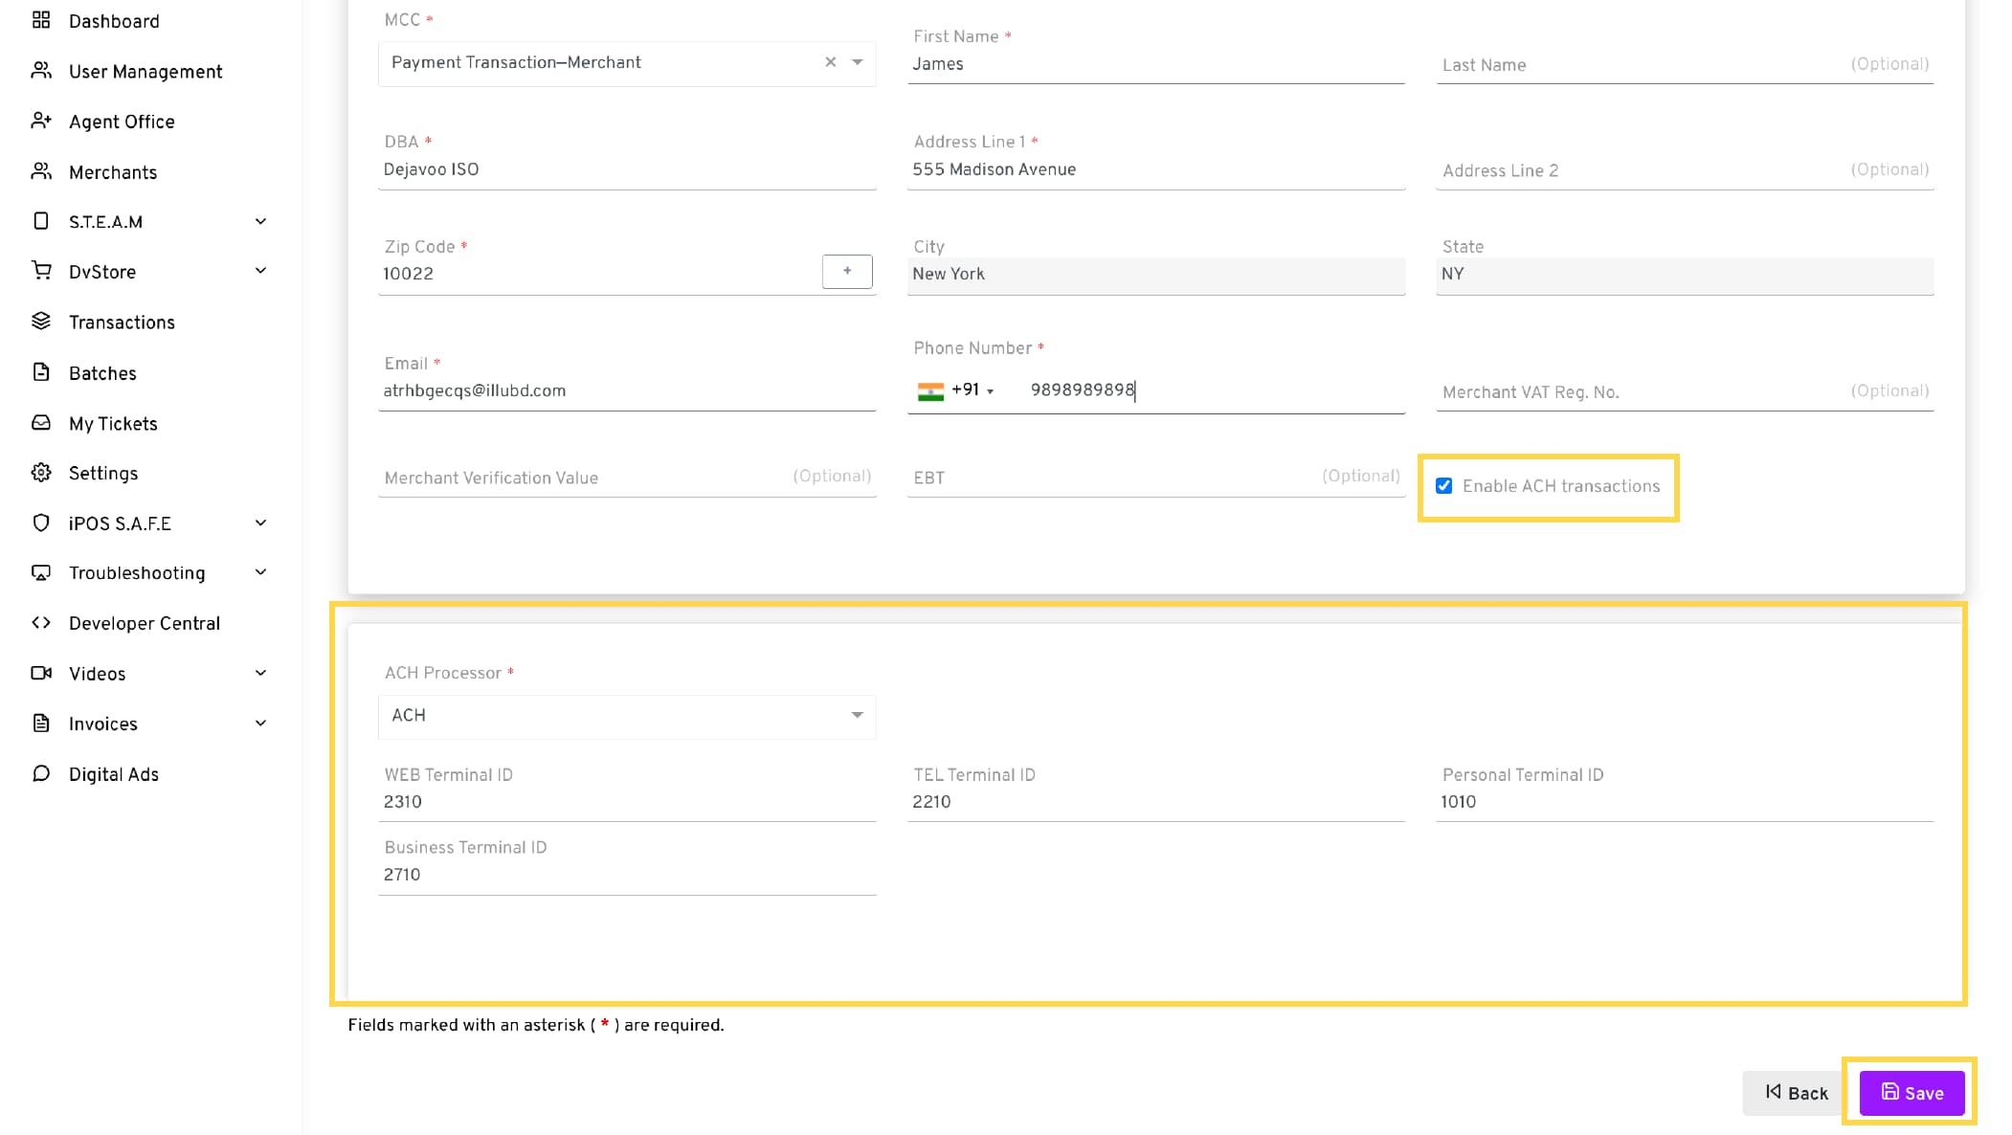Viewport: 2012px width, 1135px height.
Task: Click the Developer Central code icon
Action: click(x=41, y=623)
